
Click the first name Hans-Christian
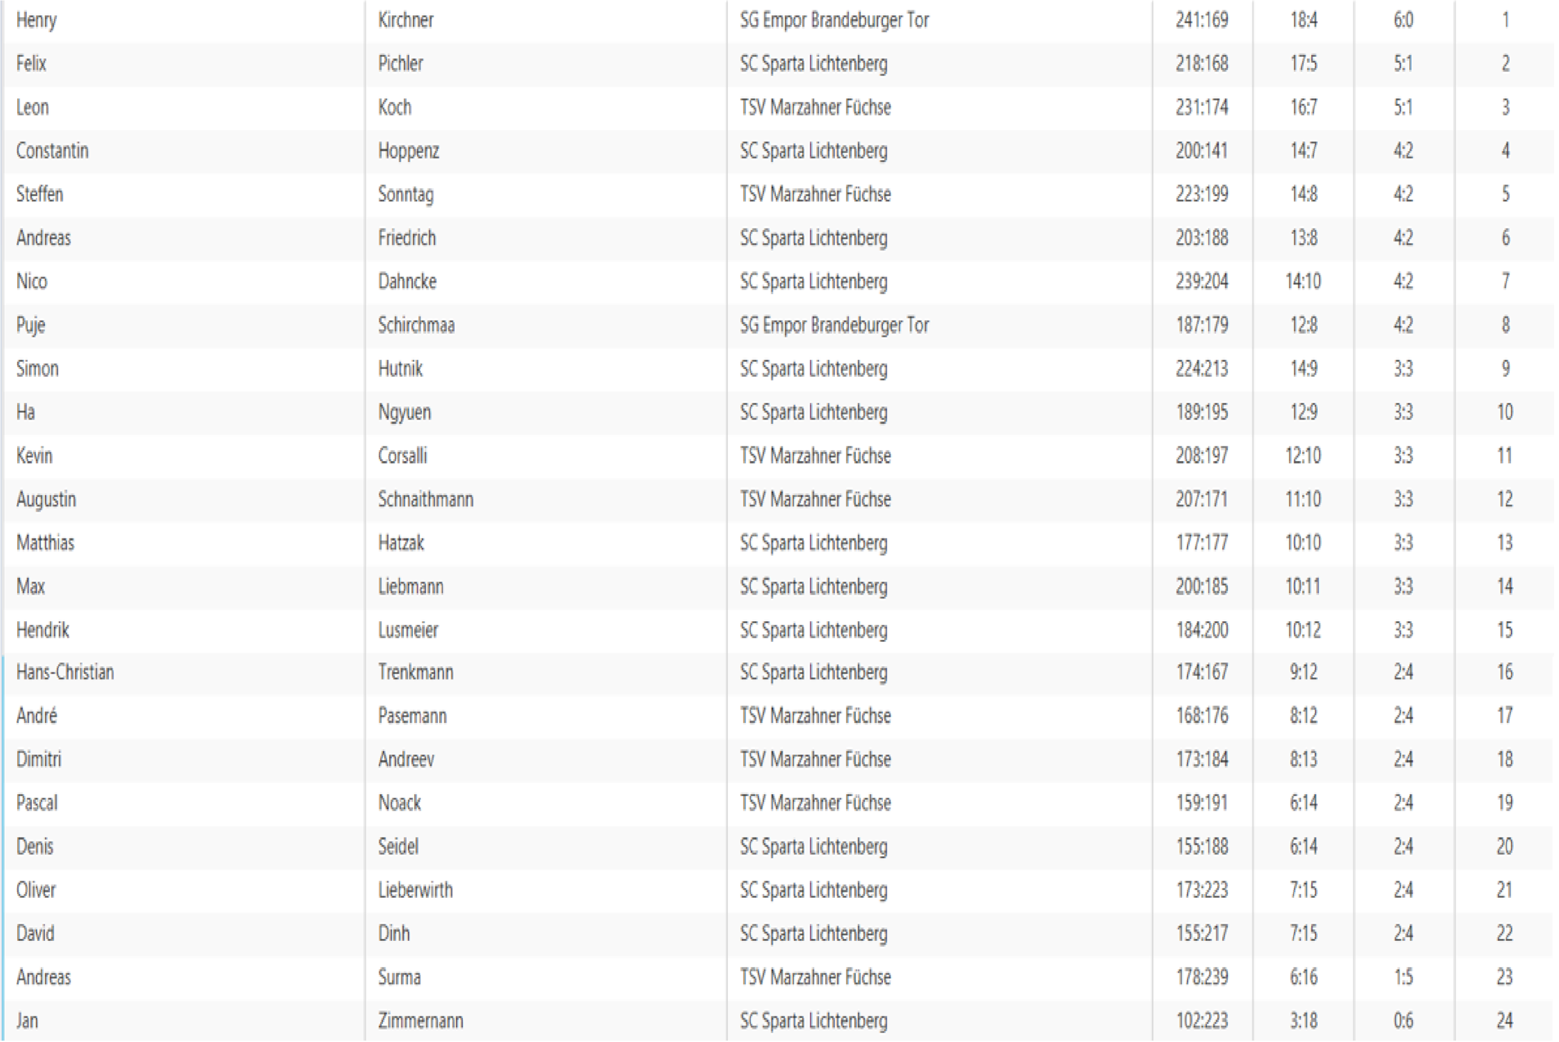65,672
